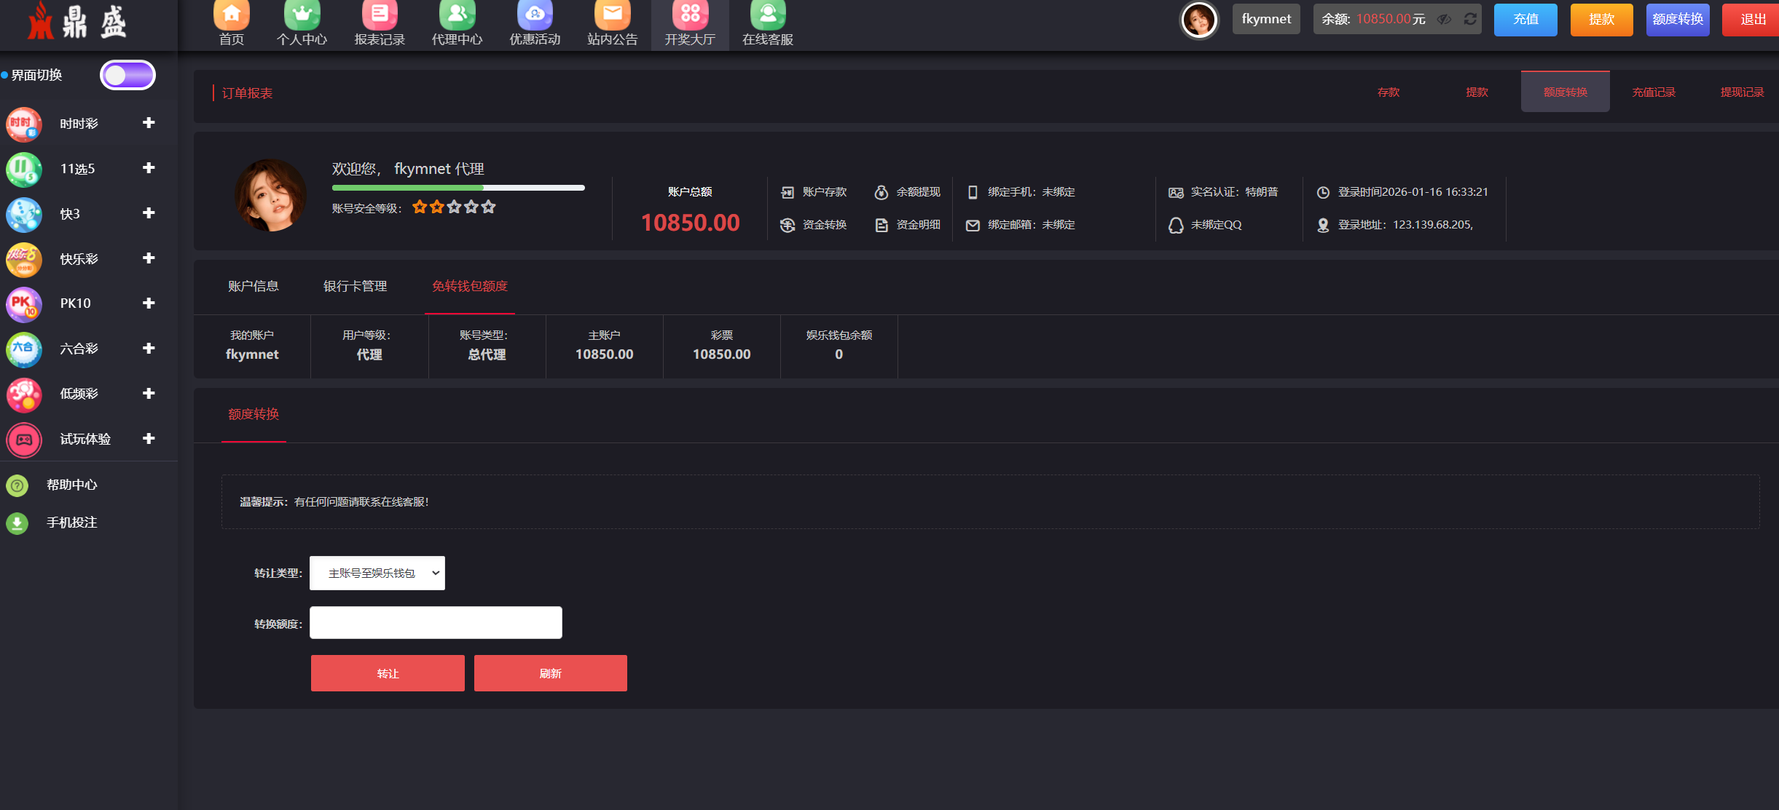Open the 充值记录 tab
The height and width of the screenshot is (810, 1779).
[1653, 92]
